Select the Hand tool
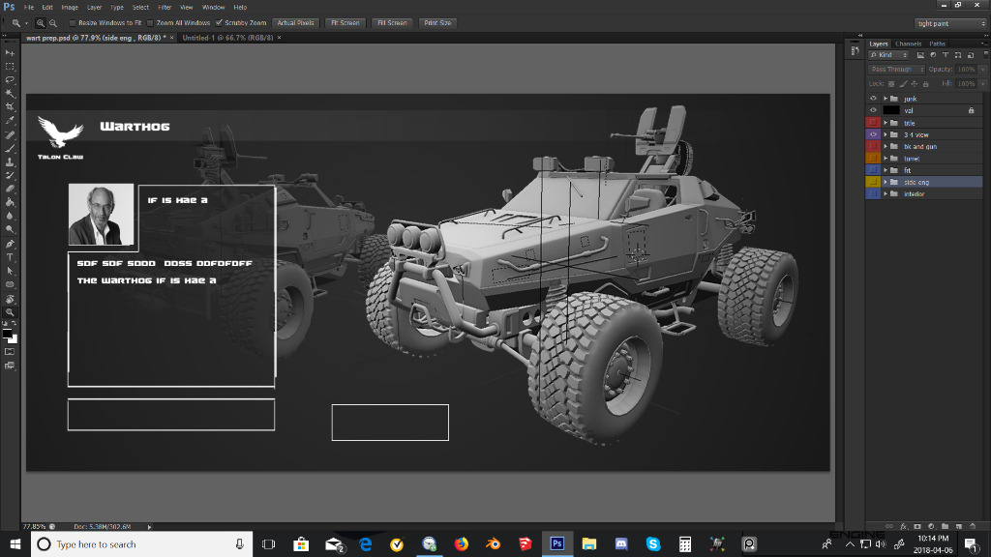The height and width of the screenshot is (557, 991). [10, 299]
